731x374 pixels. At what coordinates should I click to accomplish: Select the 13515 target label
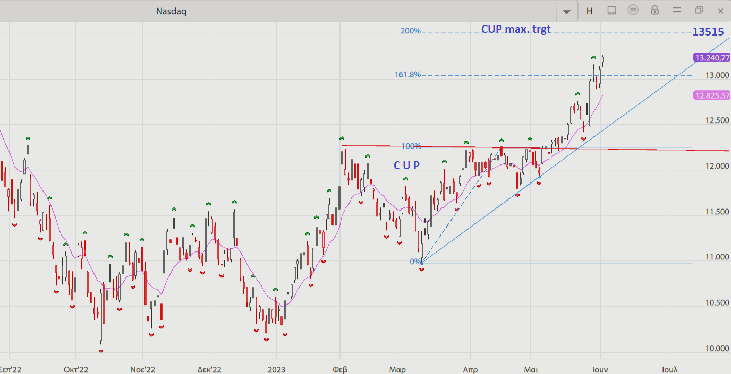coord(708,32)
